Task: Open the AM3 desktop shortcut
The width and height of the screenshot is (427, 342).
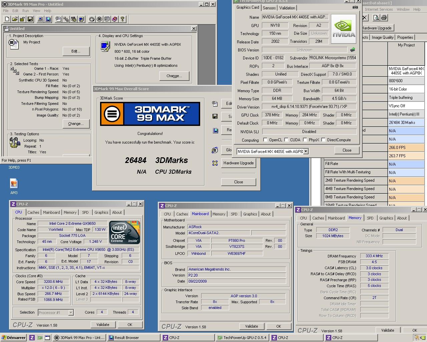Action: (x=14, y=186)
